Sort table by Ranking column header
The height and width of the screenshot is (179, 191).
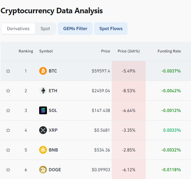tap(26, 51)
